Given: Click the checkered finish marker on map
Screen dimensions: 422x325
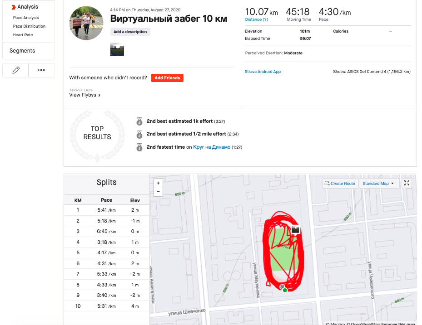Looking at the screenshot, I should click(x=282, y=287).
